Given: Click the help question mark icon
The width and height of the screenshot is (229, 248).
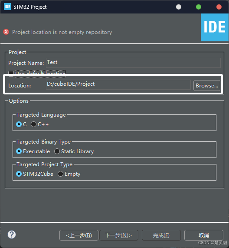Looking at the screenshot, I should [12, 235].
